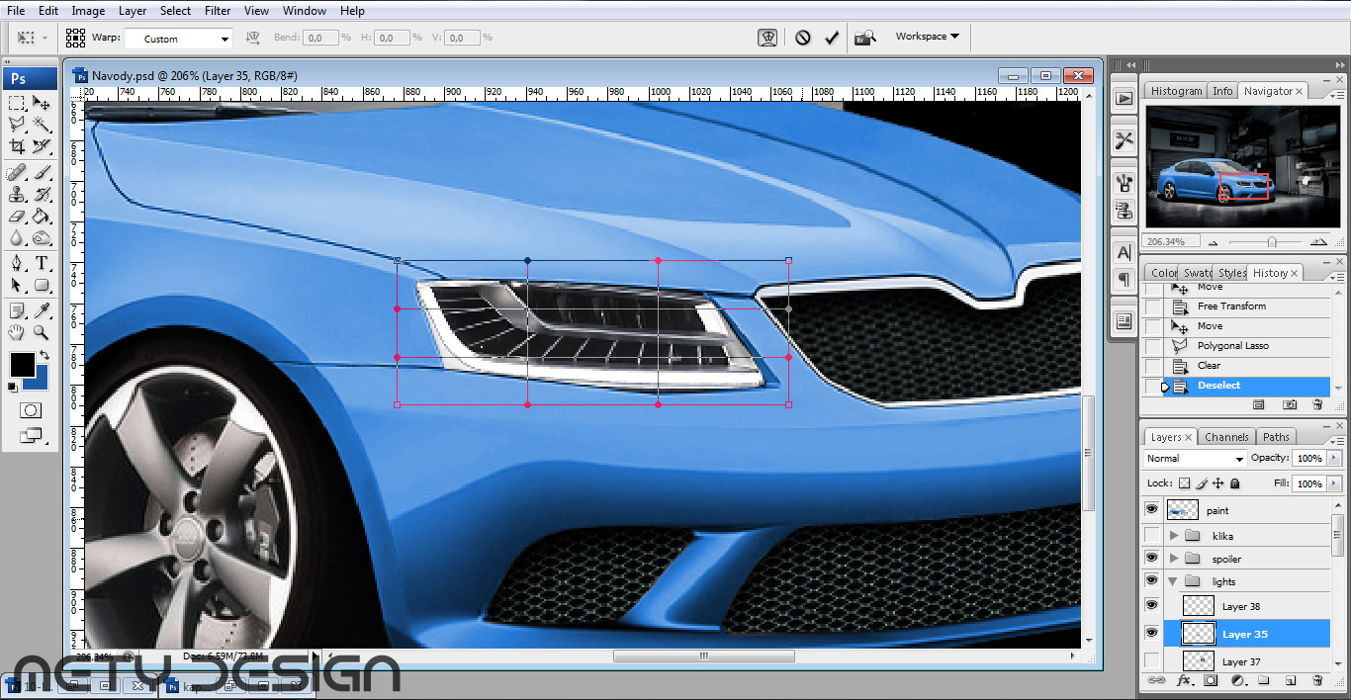Screen dimensions: 1351x700
Task: Open the Actions panel icon in dock
Action: tap(1124, 98)
